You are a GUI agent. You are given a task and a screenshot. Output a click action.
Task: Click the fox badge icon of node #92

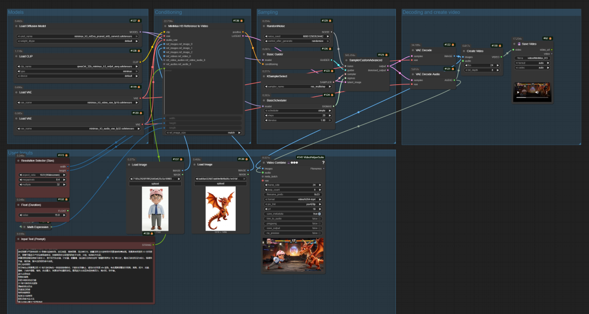550,38
